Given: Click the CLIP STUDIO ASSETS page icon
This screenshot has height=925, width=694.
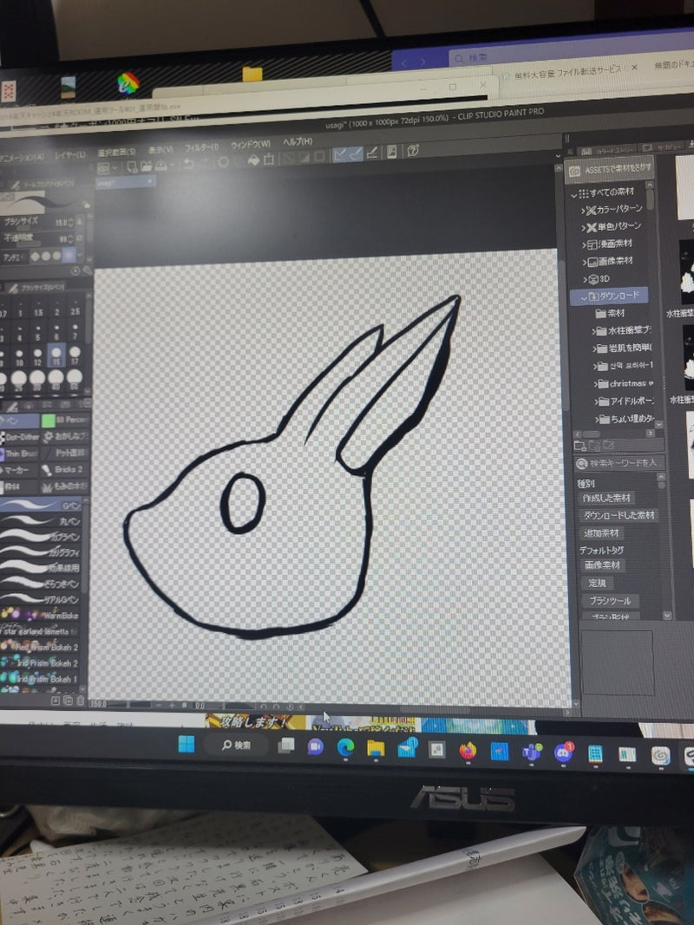Looking at the screenshot, I should 392,153.
